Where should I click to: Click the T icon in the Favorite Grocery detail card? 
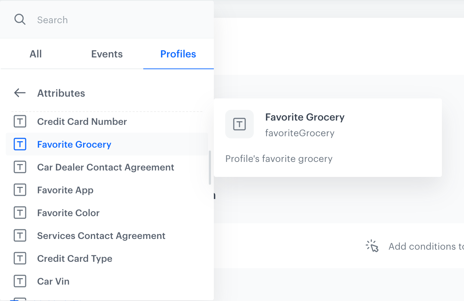tap(239, 124)
